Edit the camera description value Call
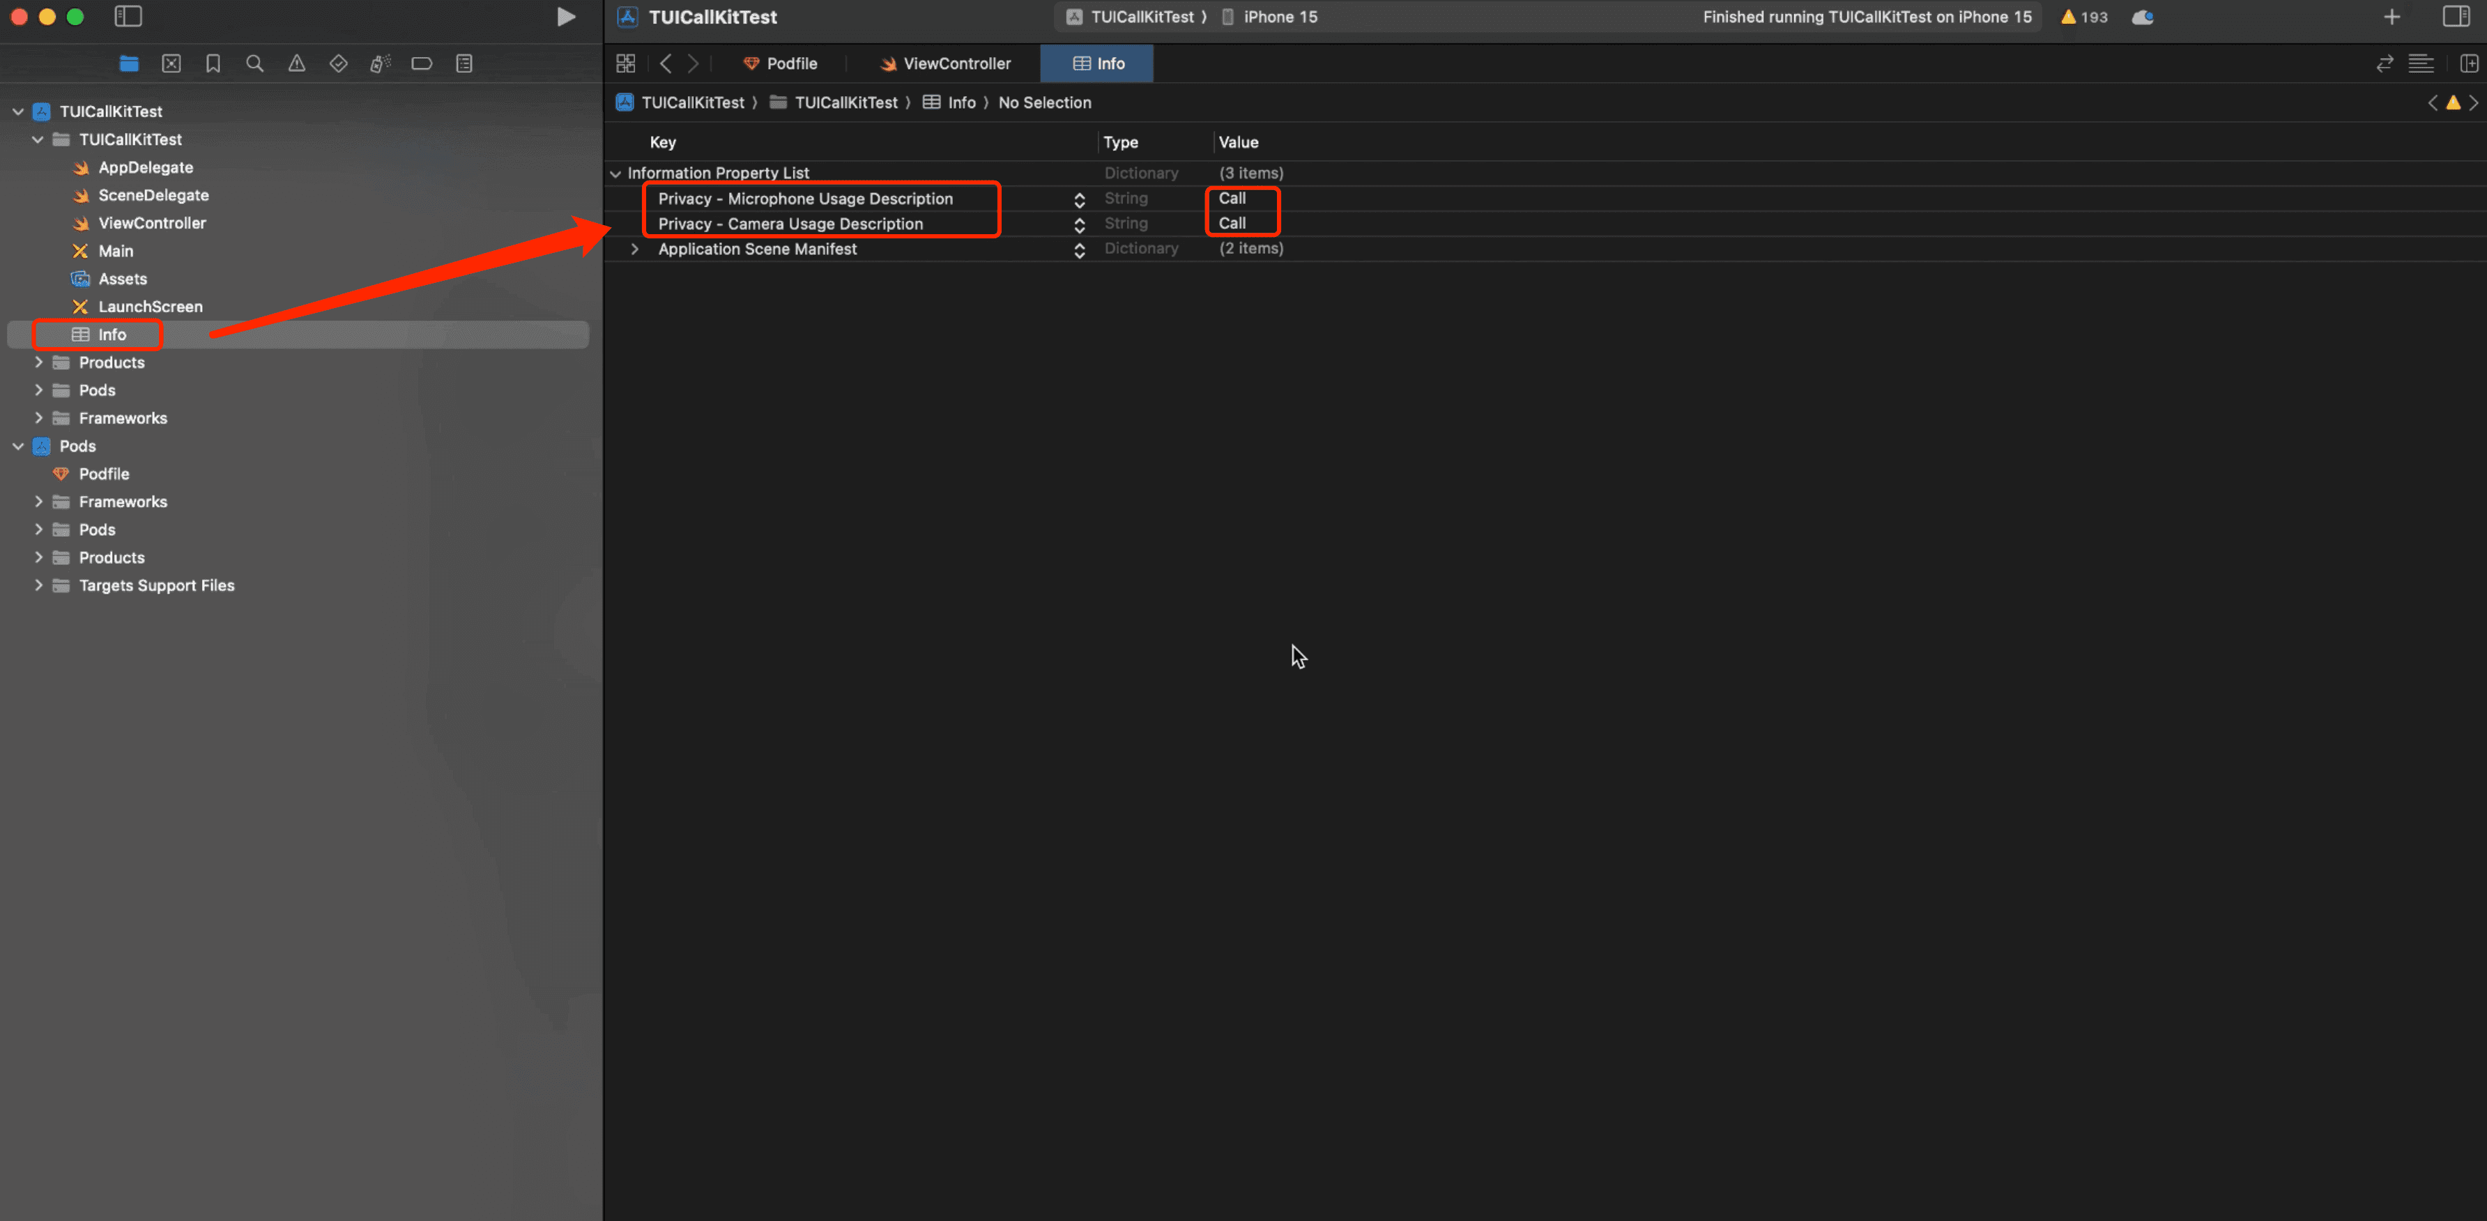Screen dimensions: 2487x1221 coord(1232,224)
